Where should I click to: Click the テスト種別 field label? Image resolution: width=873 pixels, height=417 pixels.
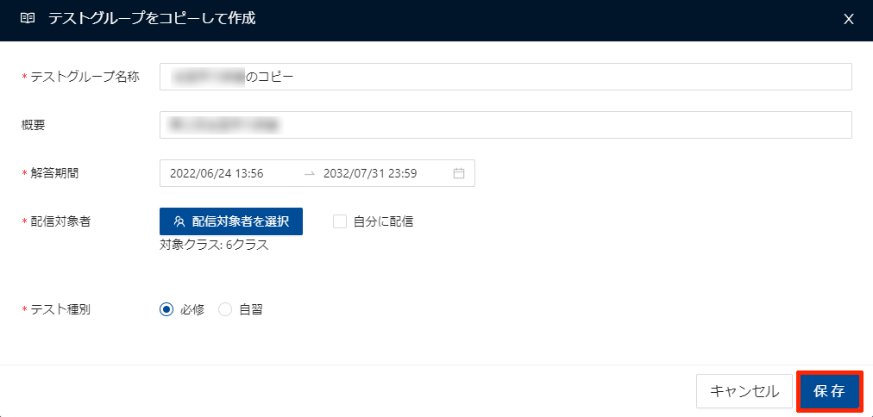(60, 309)
